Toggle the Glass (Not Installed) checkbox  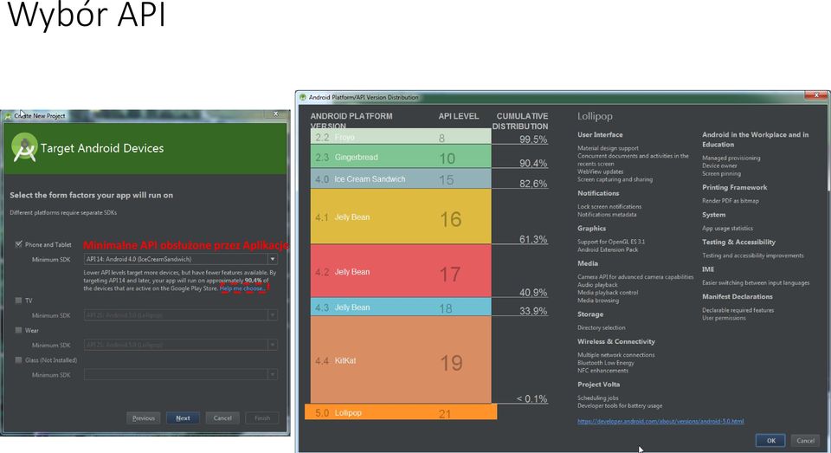point(18,359)
